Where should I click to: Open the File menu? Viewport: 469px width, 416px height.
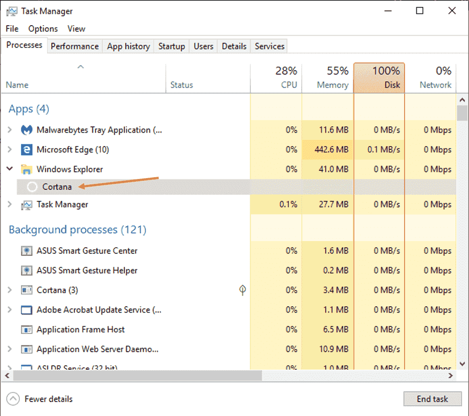point(12,29)
